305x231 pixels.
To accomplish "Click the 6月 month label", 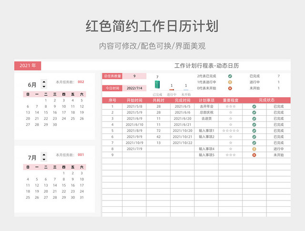I will [x=32, y=85].
